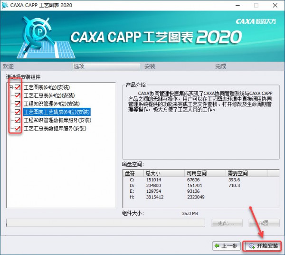The image size is (285, 255).
Task: Select the 选项 step tab
Action: coord(79,66)
